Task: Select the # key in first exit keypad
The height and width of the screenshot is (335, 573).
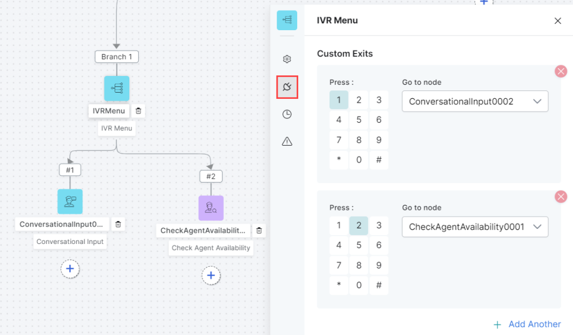Action: 379,160
